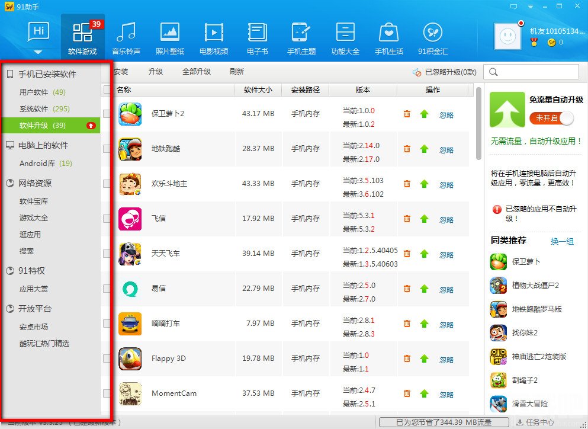Click 换一组 to refresh recommendations
Screen dimensions: 588x429
coord(562,241)
